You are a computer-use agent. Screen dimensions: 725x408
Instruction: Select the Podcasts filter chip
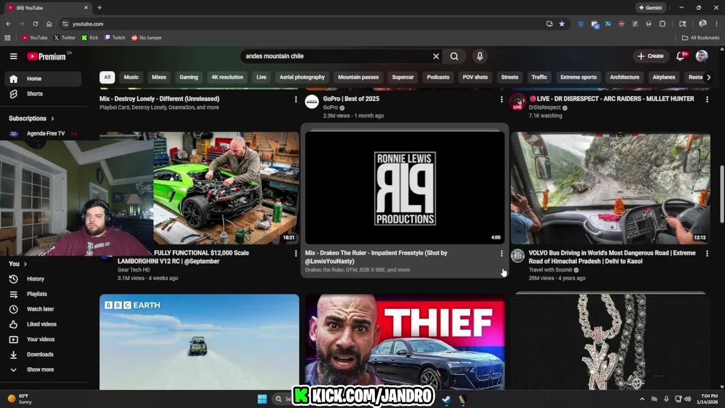pyautogui.click(x=438, y=77)
